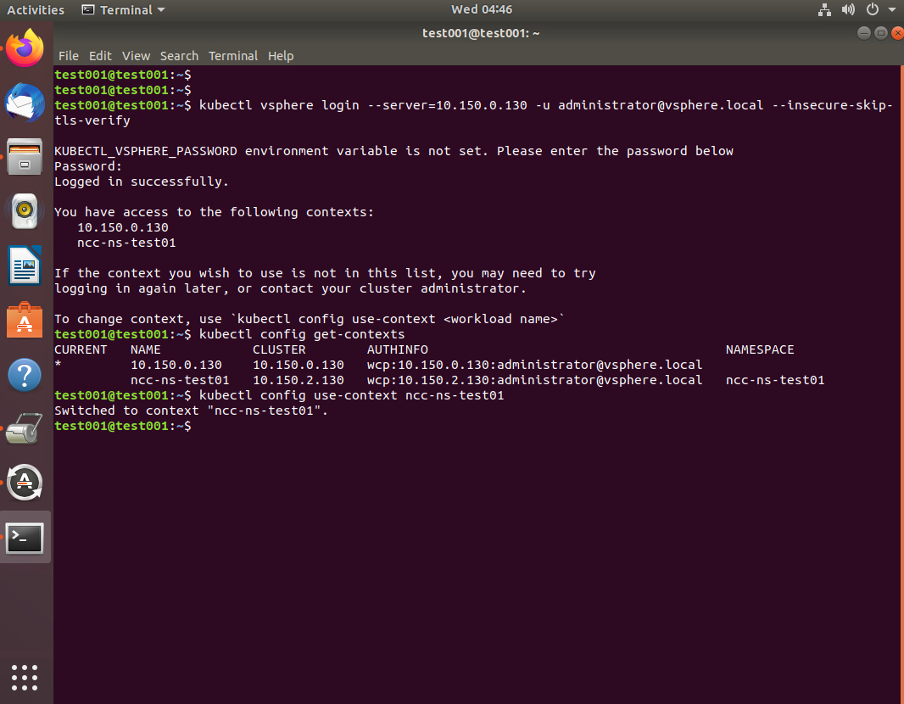Expand the system menu arrow in top bar
Screen dimensions: 904x704
[892, 10]
